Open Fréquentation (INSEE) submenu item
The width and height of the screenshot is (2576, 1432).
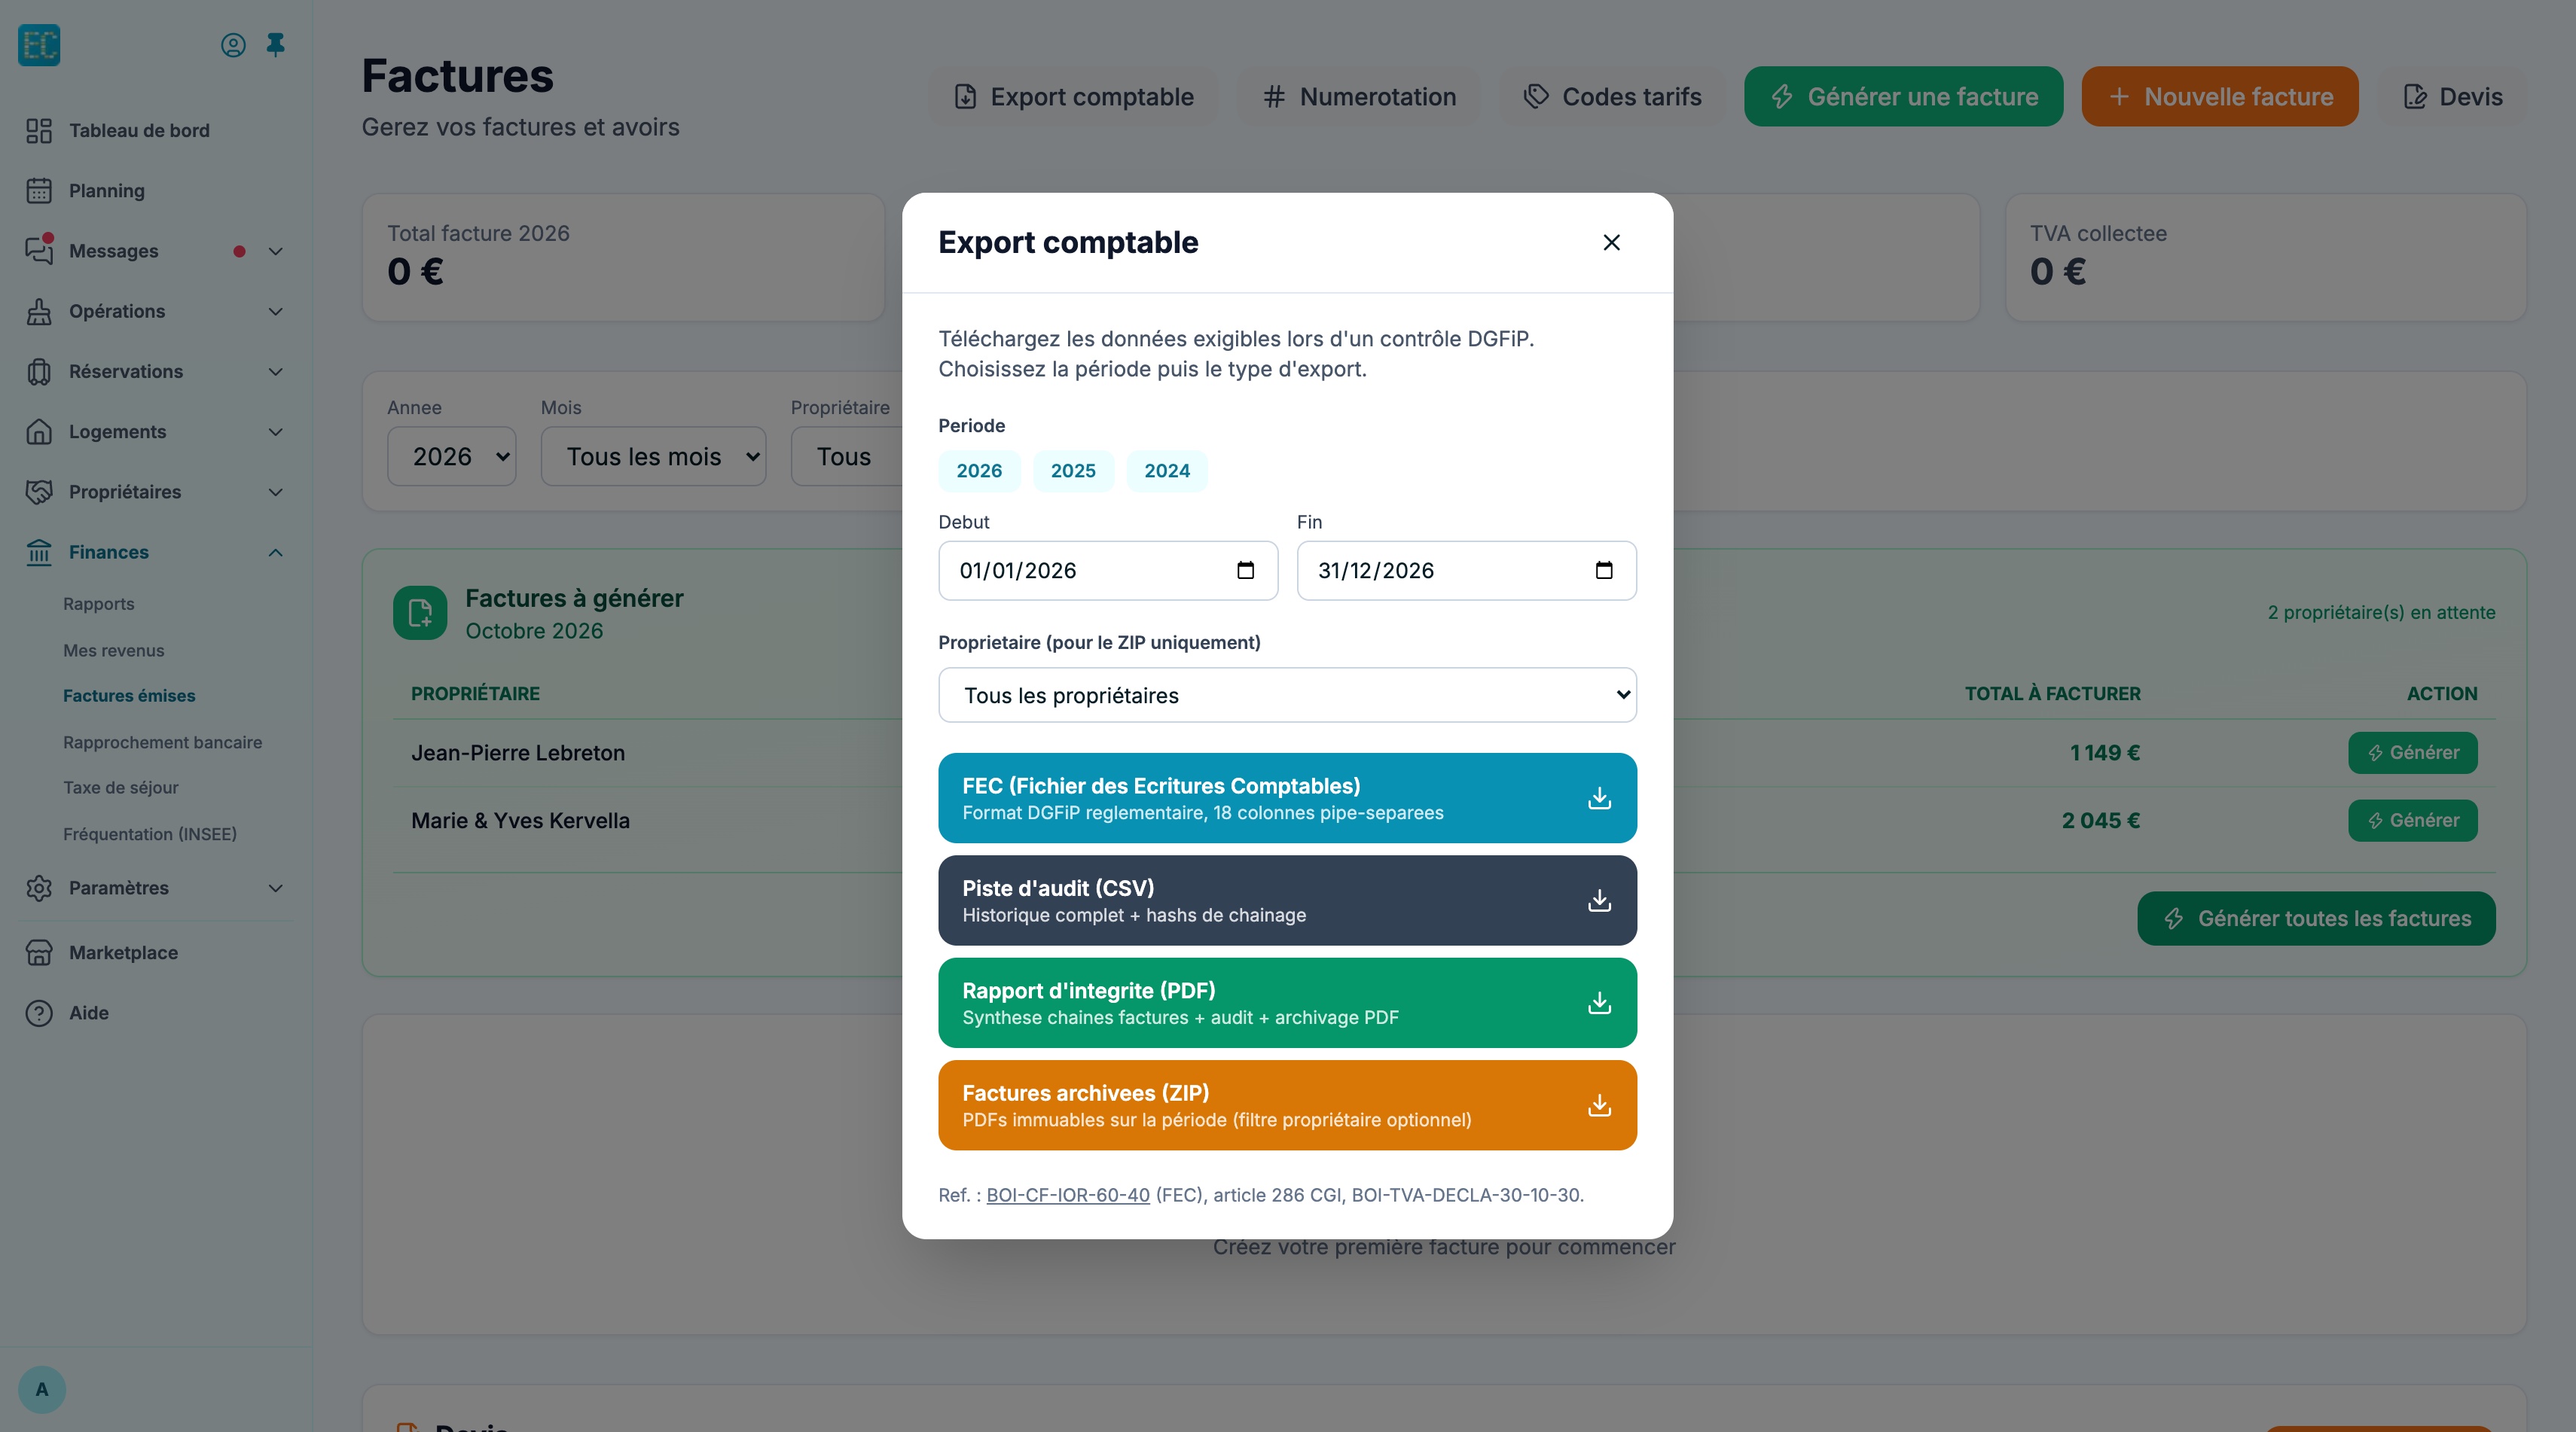click(x=150, y=834)
